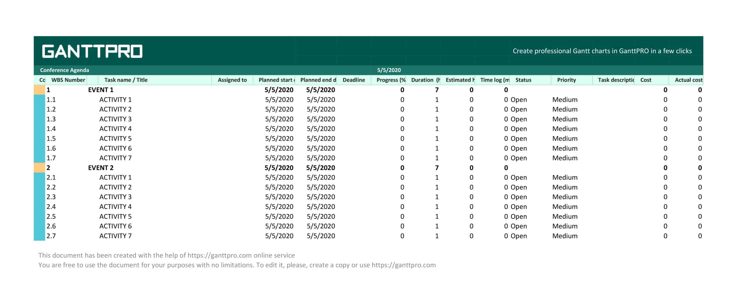
Task: Click WBS number 2.7 cell
Action: coord(51,236)
